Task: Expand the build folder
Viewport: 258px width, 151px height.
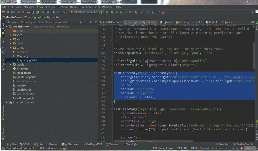Action: (10, 43)
